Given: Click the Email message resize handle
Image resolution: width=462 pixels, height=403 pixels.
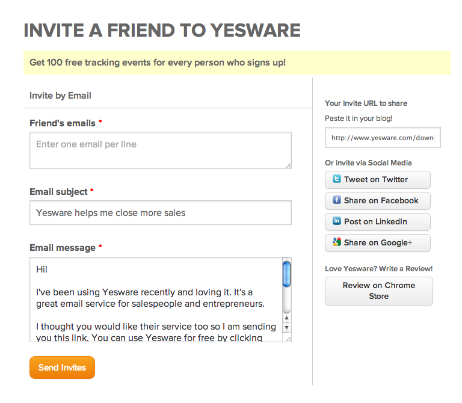Looking at the screenshot, I should click(x=288, y=339).
